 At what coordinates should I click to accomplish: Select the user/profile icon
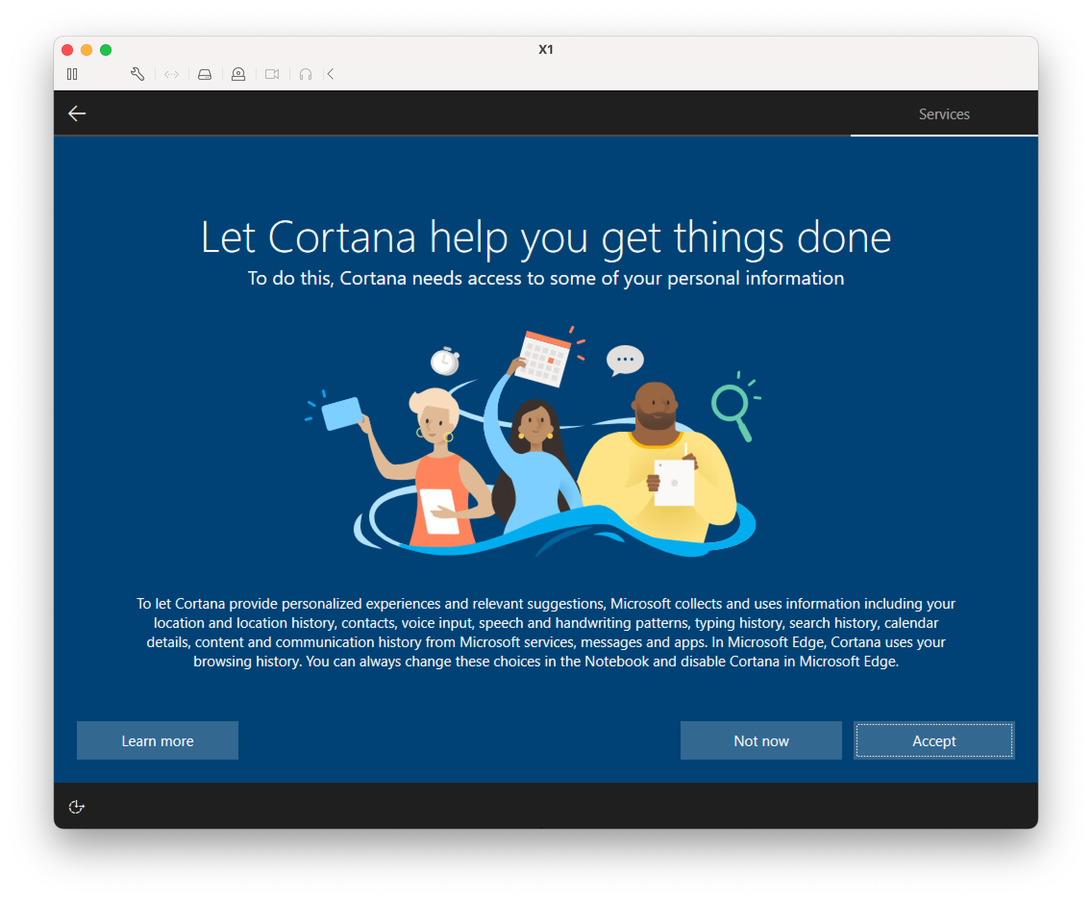coord(237,73)
